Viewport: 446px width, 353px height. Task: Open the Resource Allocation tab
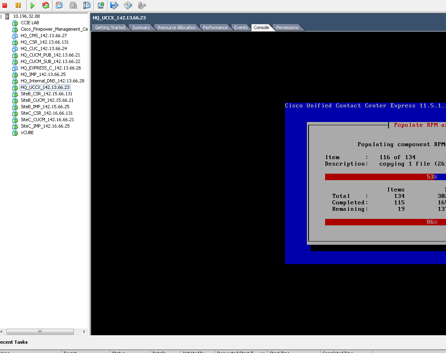[x=177, y=27]
